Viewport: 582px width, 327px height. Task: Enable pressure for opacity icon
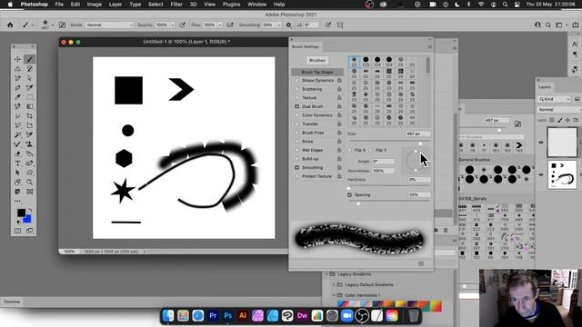coord(182,25)
